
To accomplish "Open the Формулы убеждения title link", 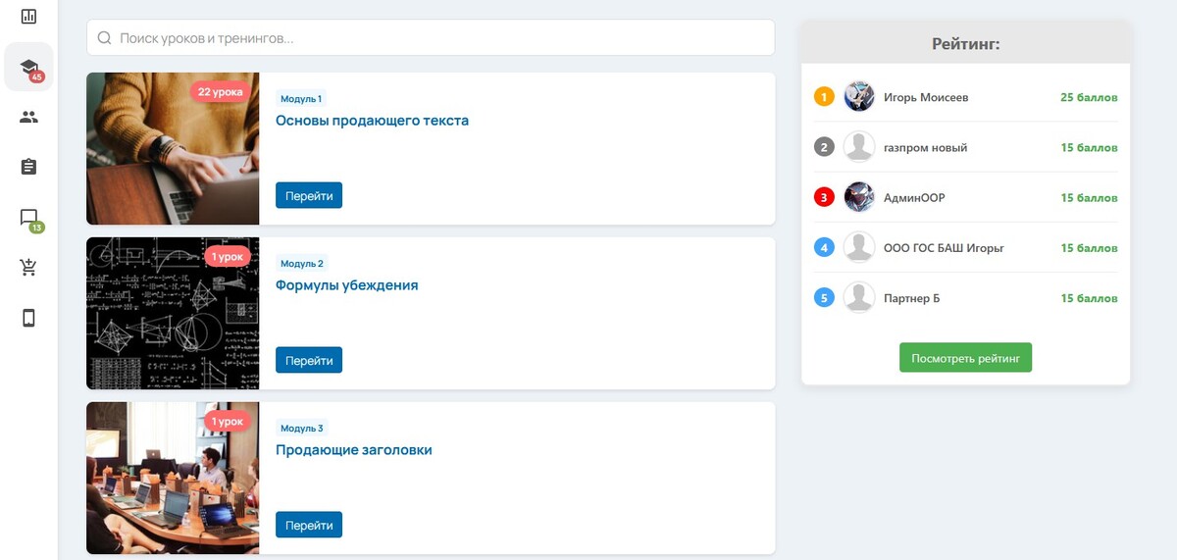I will [x=346, y=285].
